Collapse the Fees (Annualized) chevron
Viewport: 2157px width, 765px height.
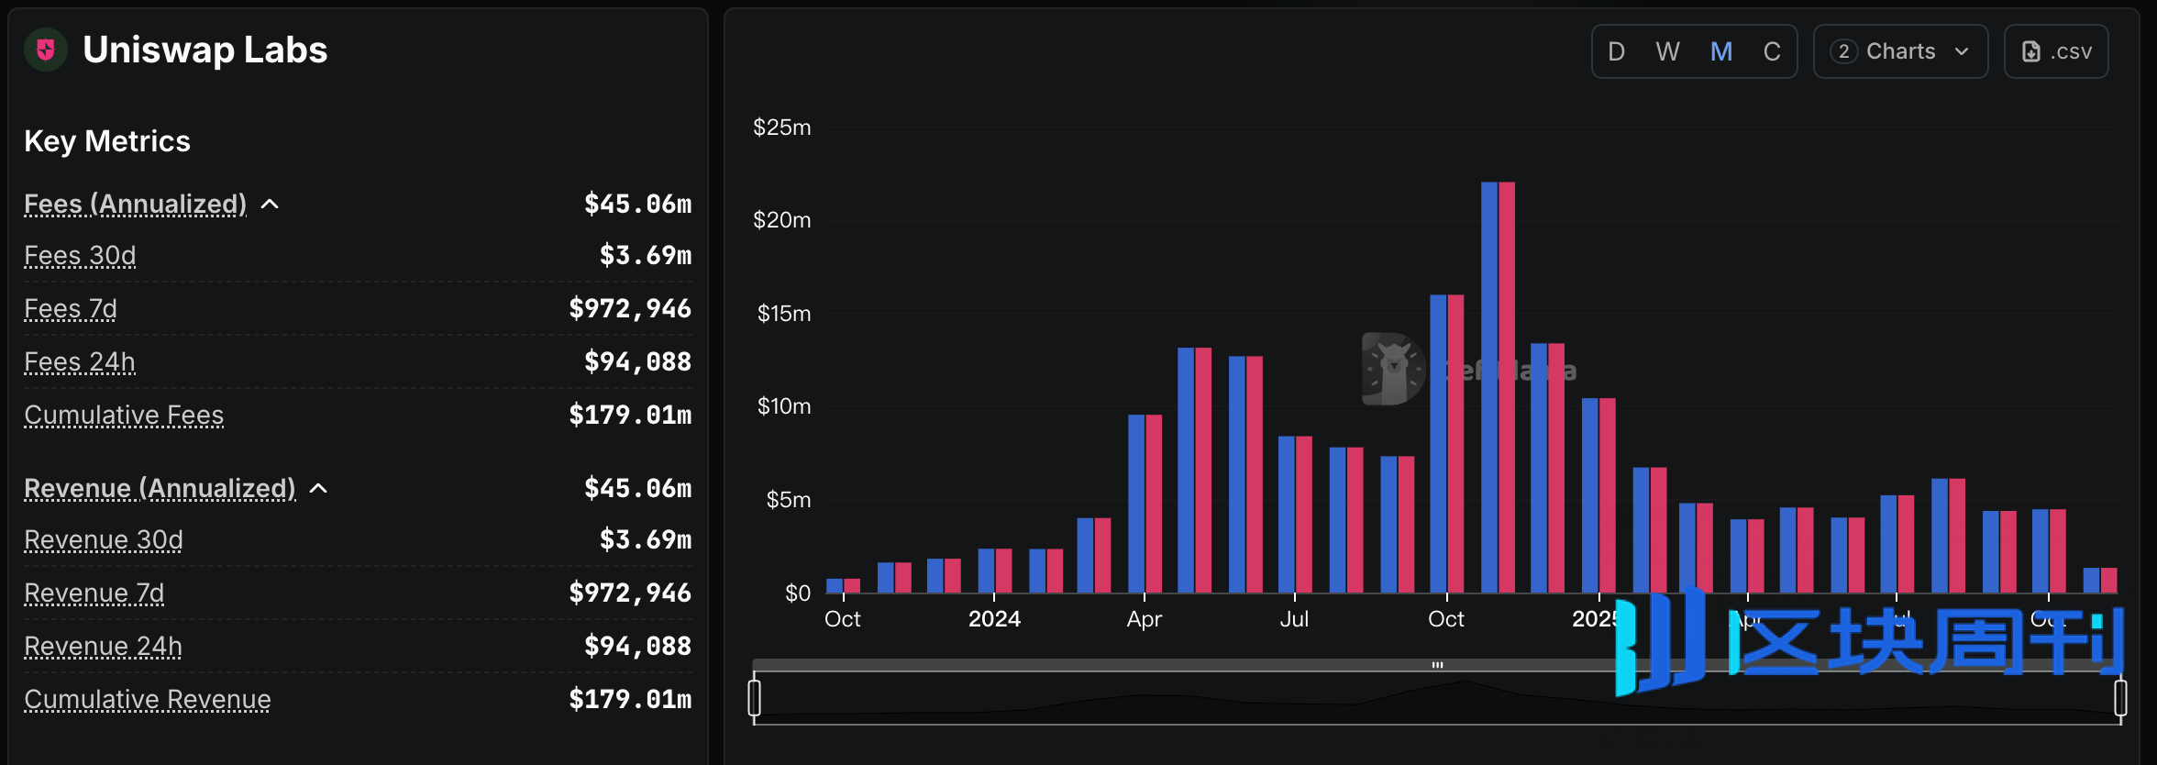[270, 204]
